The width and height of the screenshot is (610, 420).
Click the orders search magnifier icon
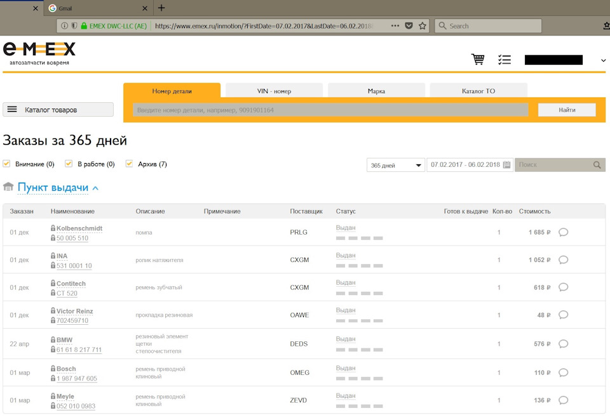(x=597, y=165)
